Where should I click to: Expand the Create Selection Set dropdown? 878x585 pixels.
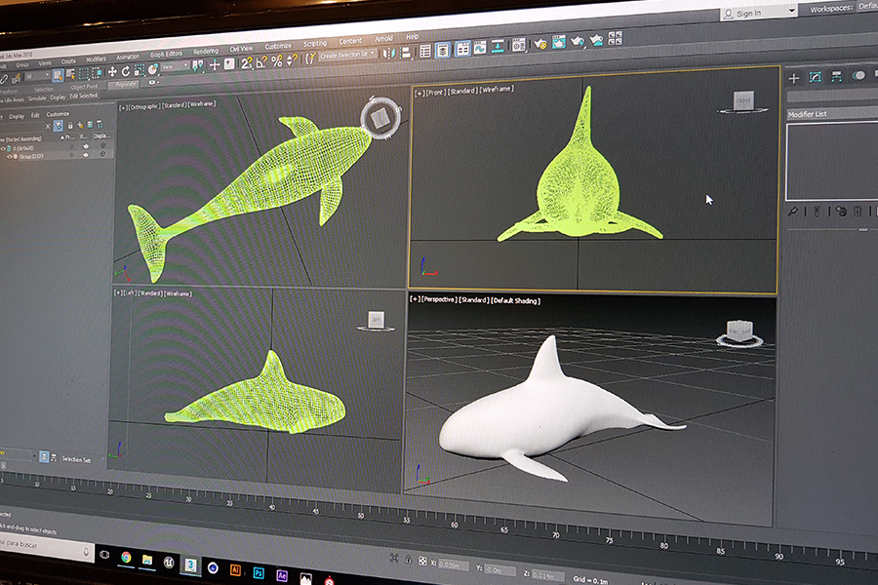coord(373,55)
